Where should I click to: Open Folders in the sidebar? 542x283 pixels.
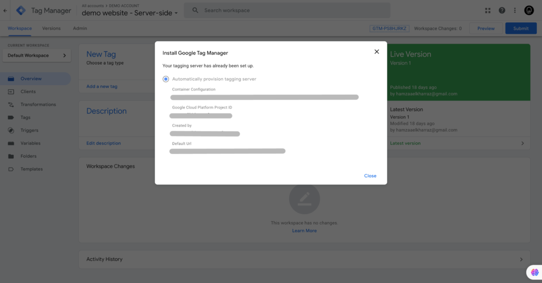coord(29,156)
